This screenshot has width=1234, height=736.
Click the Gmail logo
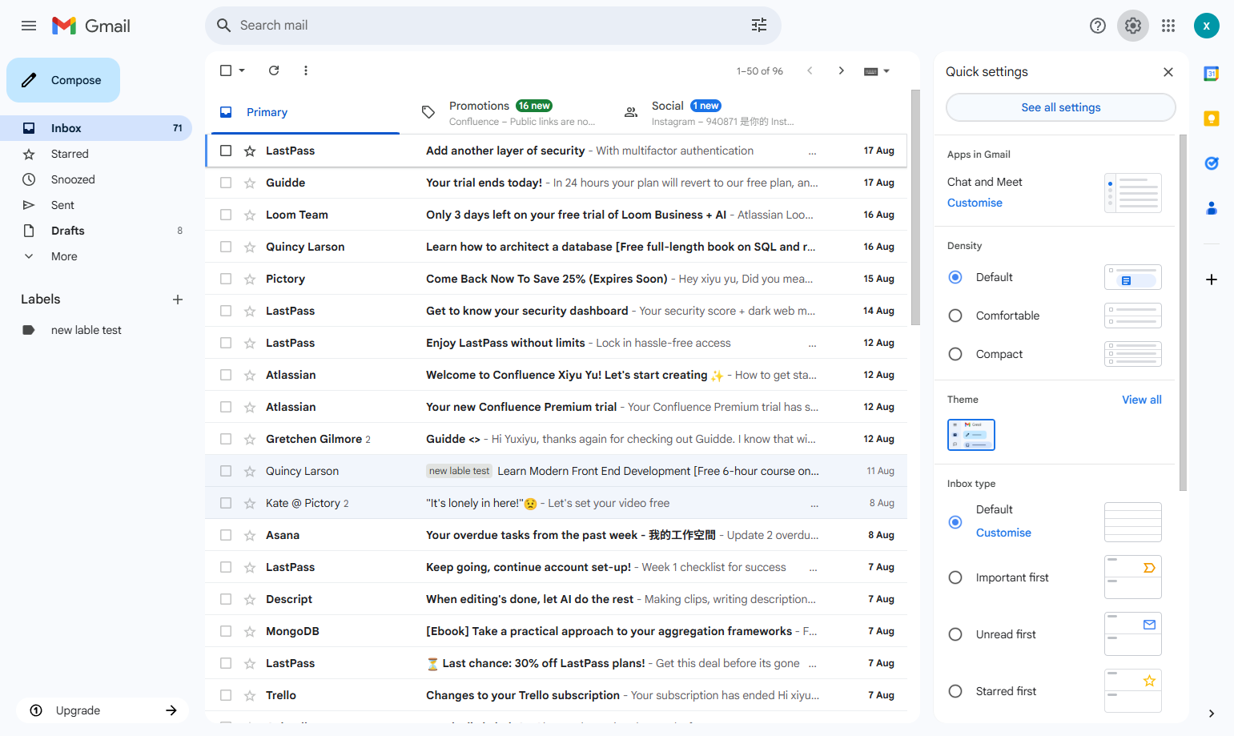coord(91,26)
